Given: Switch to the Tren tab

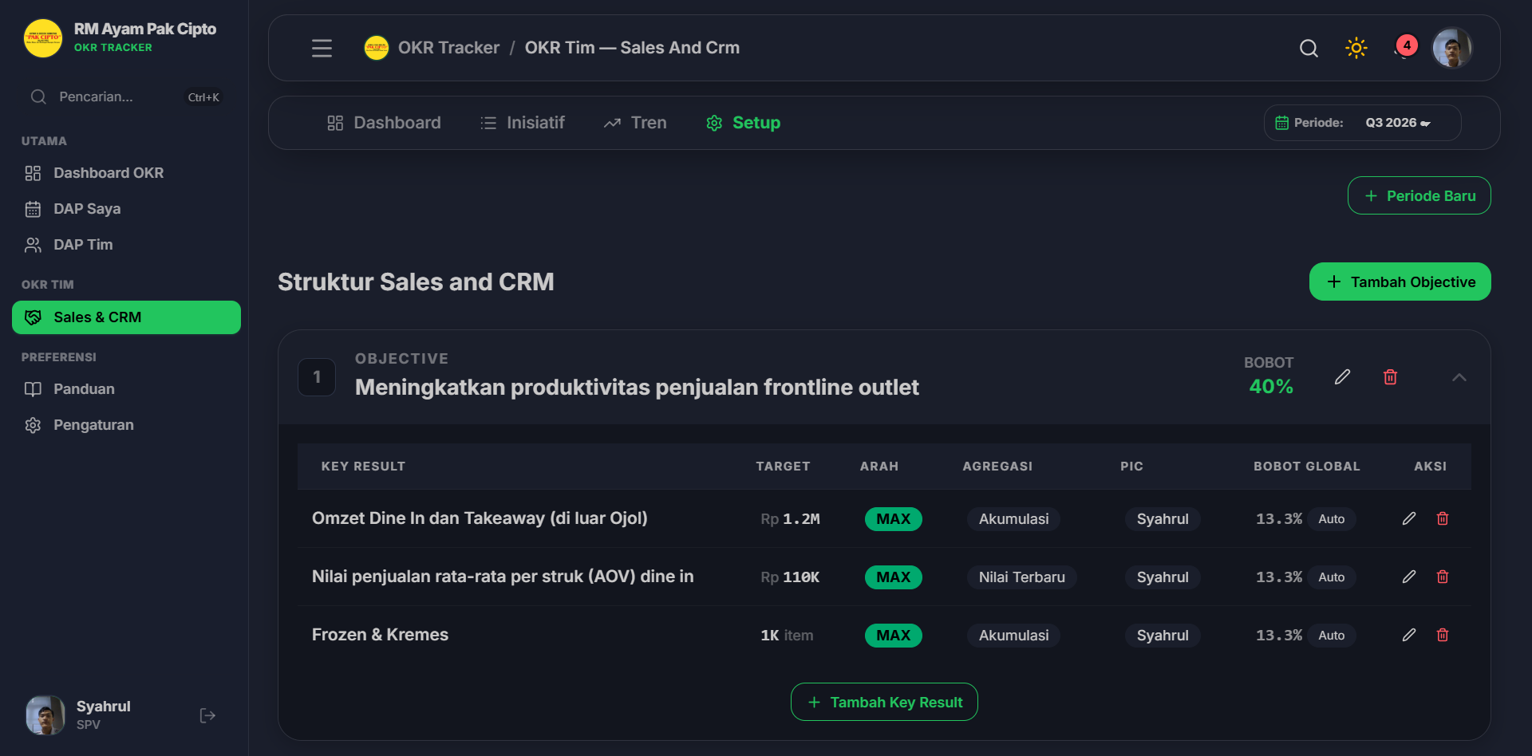Looking at the screenshot, I should click(635, 123).
